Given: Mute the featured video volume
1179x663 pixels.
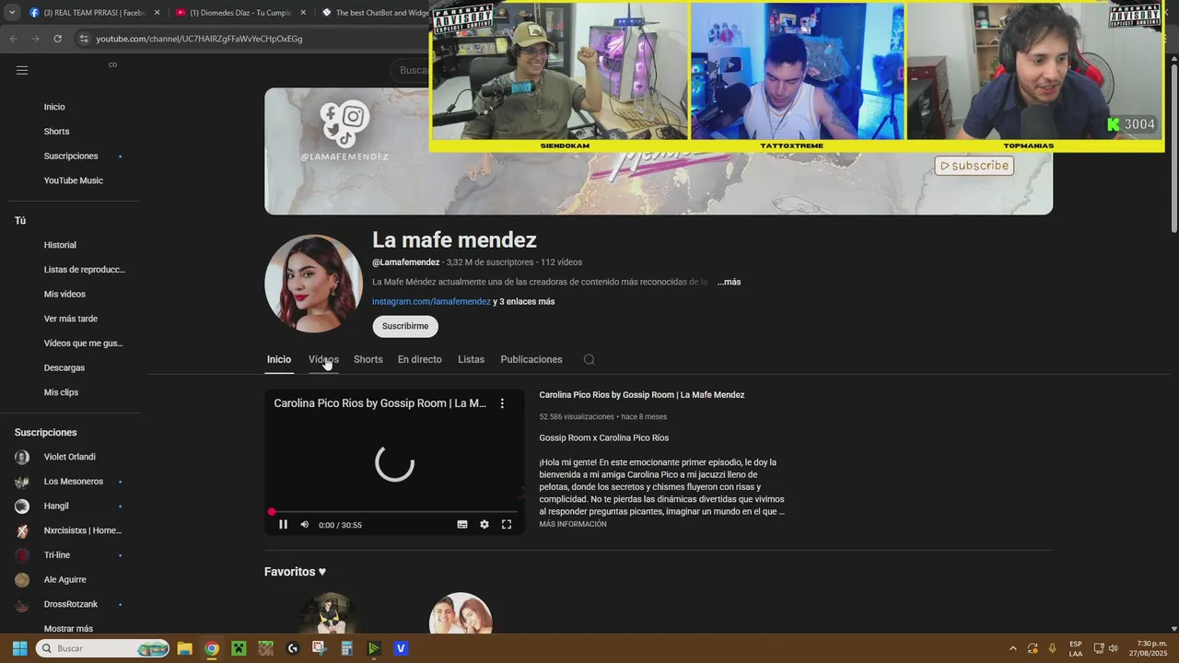Looking at the screenshot, I should [x=305, y=525].
